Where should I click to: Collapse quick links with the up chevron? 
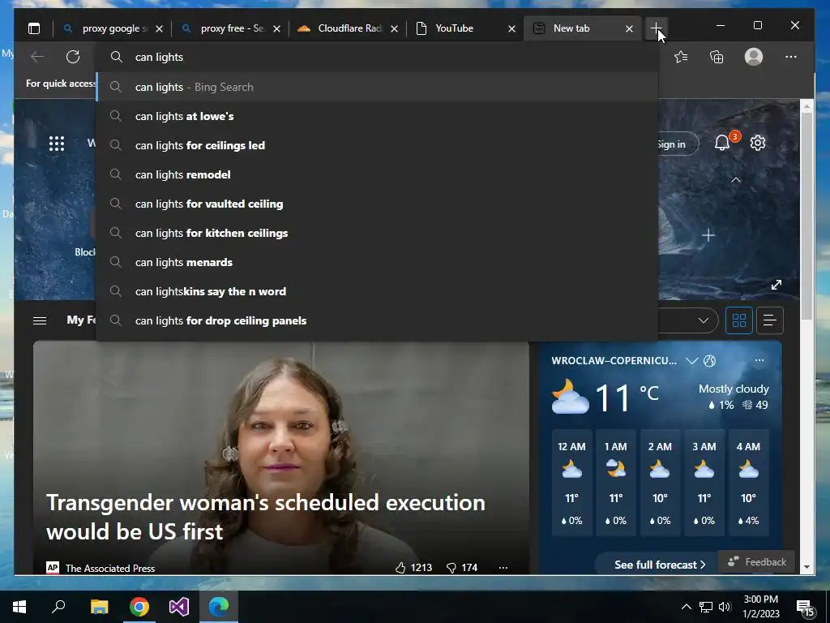coord(736,180)
